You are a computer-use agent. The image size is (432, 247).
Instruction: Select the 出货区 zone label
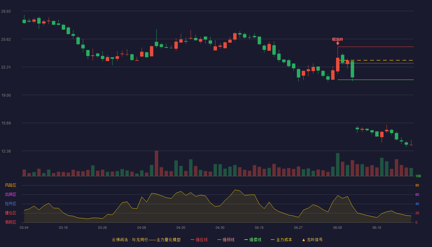10,195
